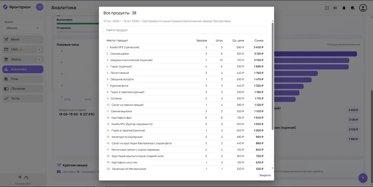This screenshot has height=187, width=373.
Task: Open the Меню section
Action: (23, 39)
